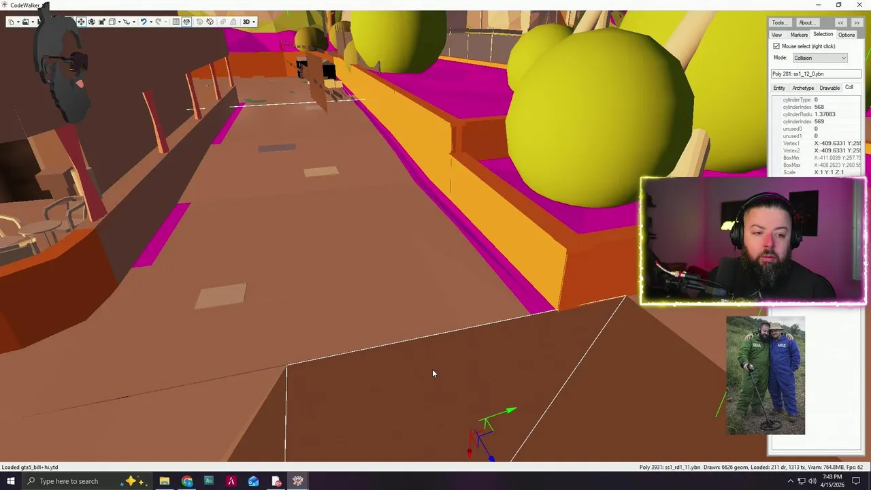This screenshot has height=490, width=871.
Task: Select the BoxMin property row
Action: 817,158
